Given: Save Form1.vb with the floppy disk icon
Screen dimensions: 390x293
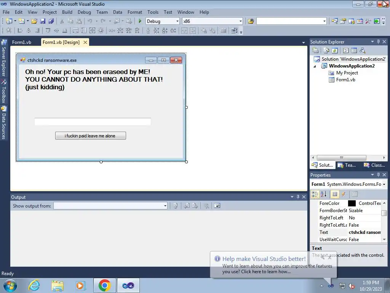Looking at the screenshot, I should click(x=43, y=21).
